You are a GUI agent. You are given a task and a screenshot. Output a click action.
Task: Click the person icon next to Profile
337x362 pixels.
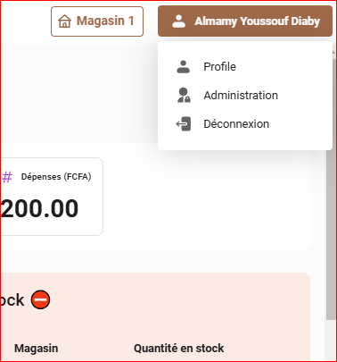click(x=184, y=67)
